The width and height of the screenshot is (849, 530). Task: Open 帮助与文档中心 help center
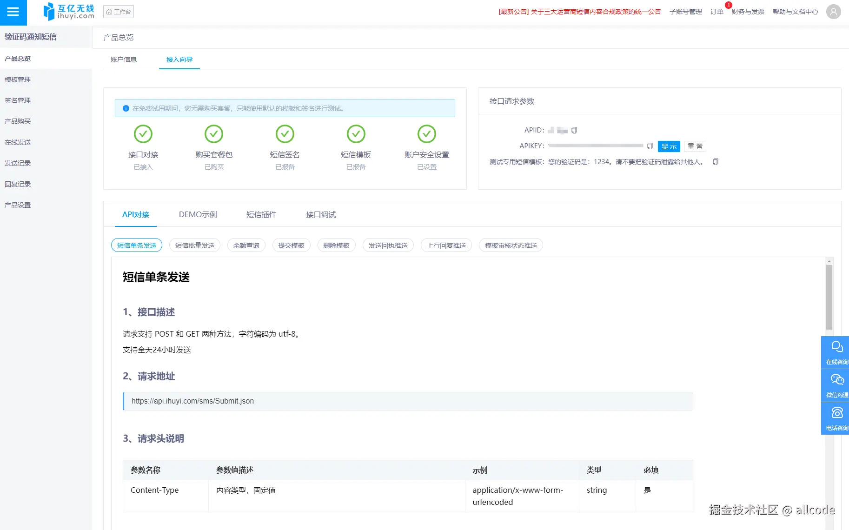pos(796,12)
